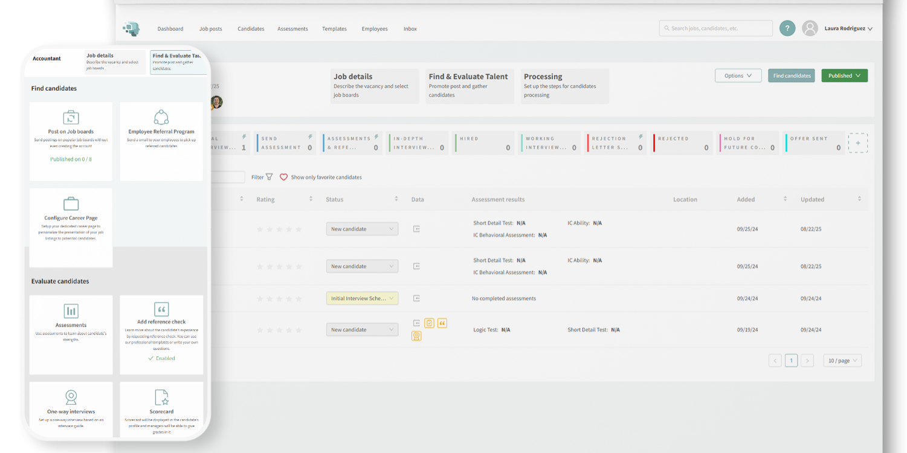
Task: Click the search jobs and candidates field
Action: (x=715, y=28)
